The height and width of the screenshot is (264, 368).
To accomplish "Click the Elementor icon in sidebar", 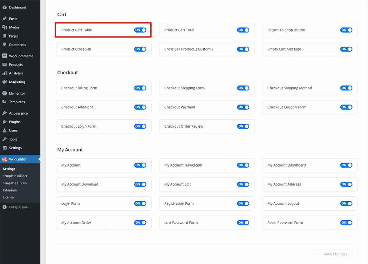I will tap(5, 93).
